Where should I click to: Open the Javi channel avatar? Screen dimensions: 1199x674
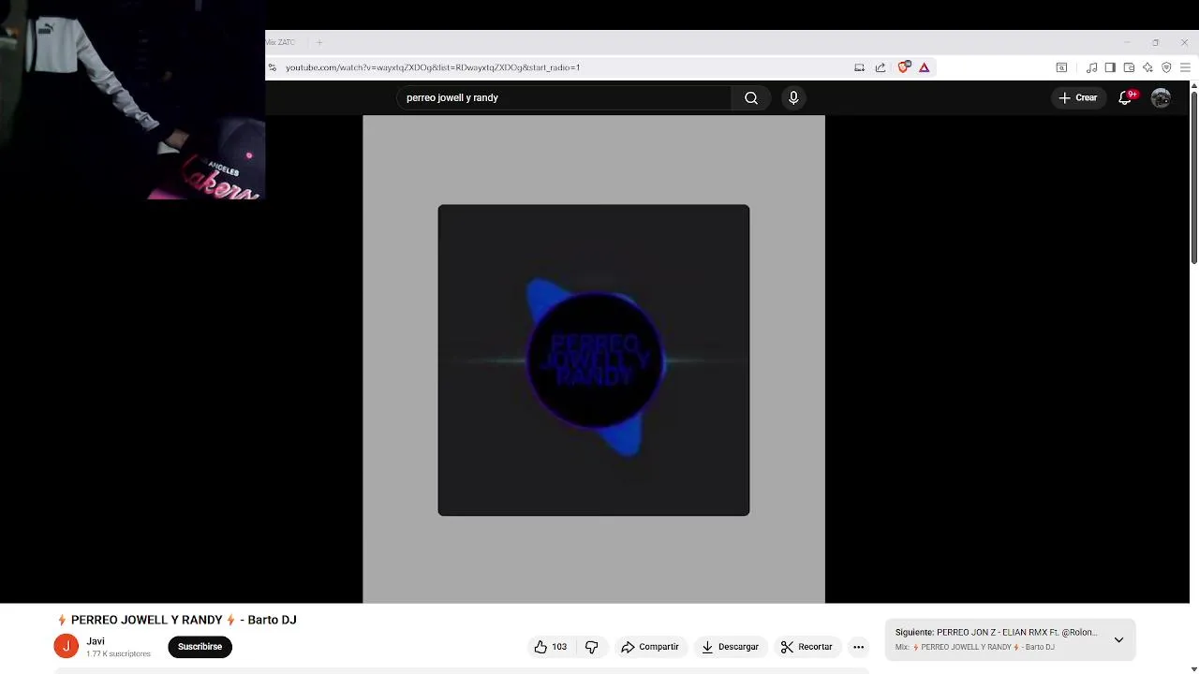point(66,646)
